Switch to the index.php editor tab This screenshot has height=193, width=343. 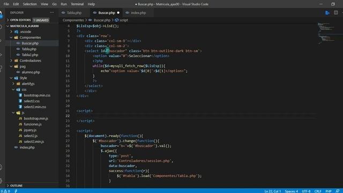138,13
